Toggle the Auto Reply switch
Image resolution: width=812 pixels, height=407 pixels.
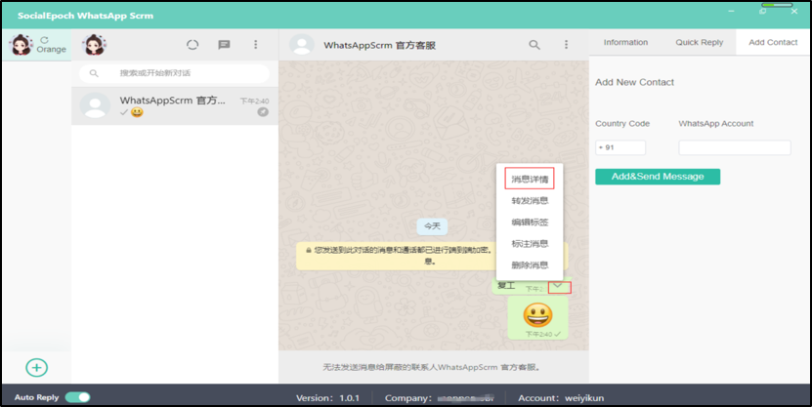pos(77,397)
